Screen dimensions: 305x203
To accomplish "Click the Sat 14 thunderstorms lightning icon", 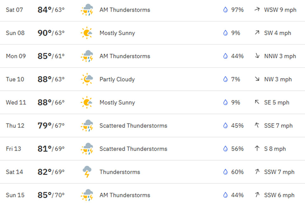I will pyautogui.click(x=86, y=172).
